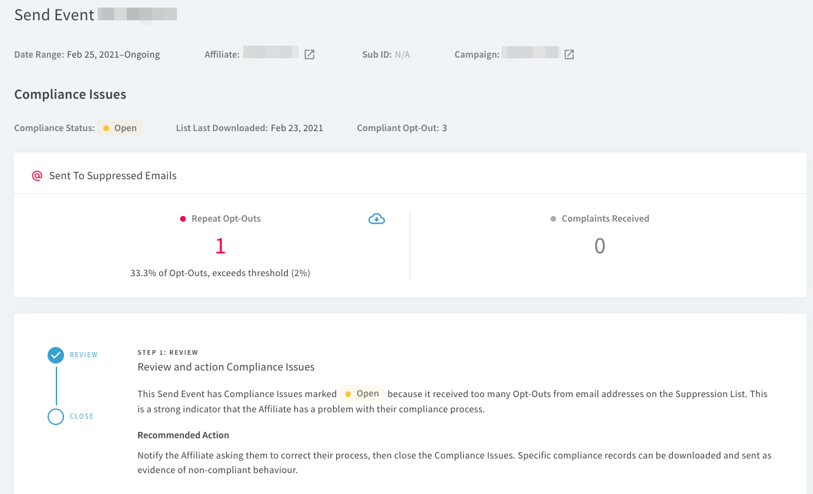
Task: Click the Open status badge near Compliance Status
Action: [120, 128]
